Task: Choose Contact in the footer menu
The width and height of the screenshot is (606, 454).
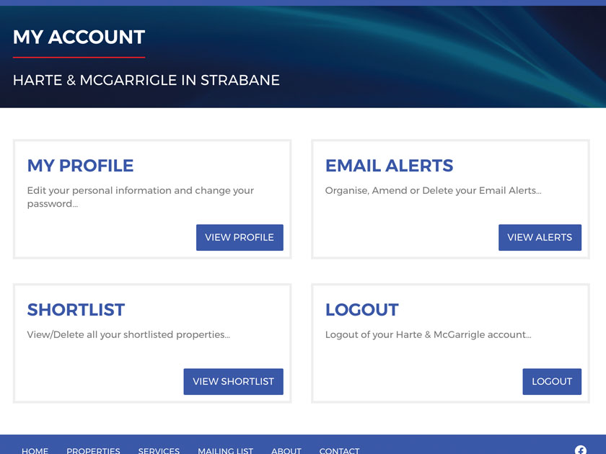Action: click(x=339, y=450)
